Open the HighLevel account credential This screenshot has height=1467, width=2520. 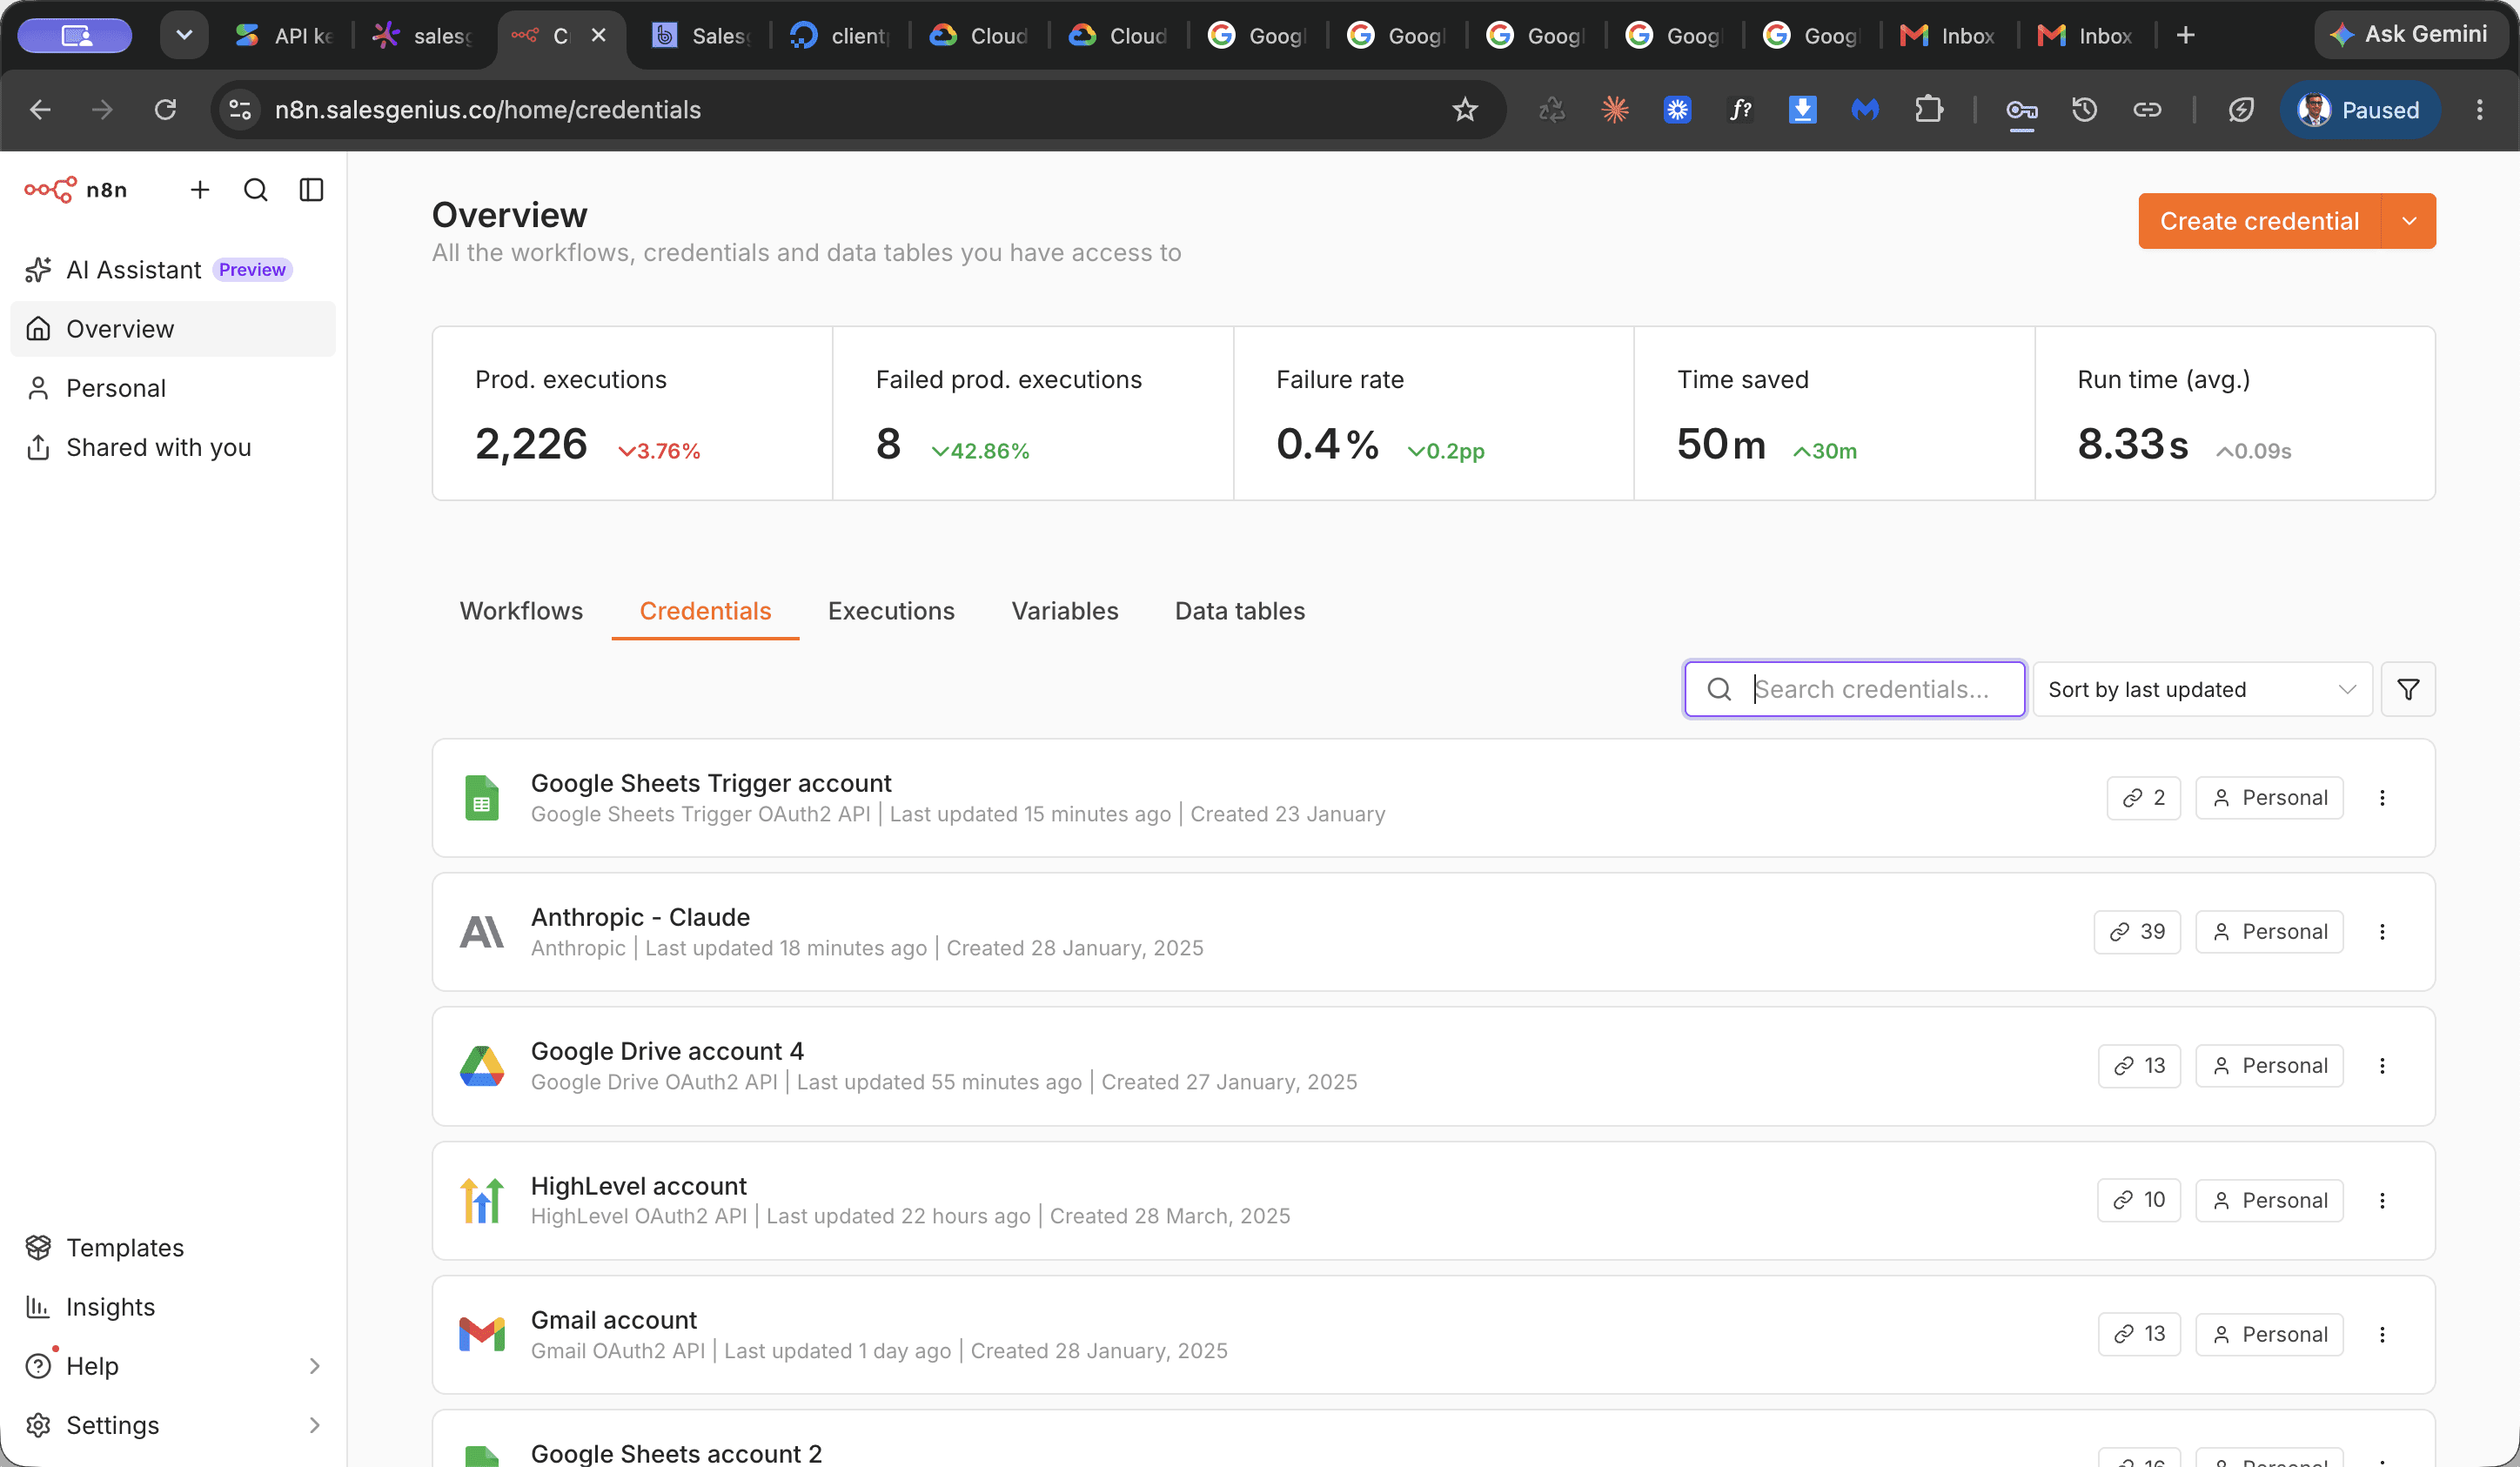[x=1433, y=1200]
